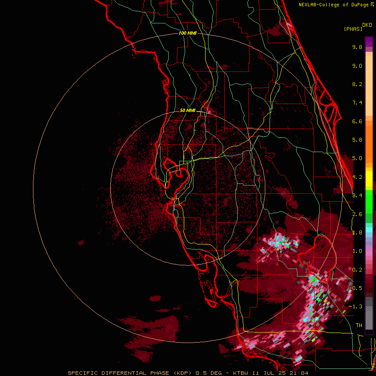Click the 0.2 scale value

tap(357, 270)
